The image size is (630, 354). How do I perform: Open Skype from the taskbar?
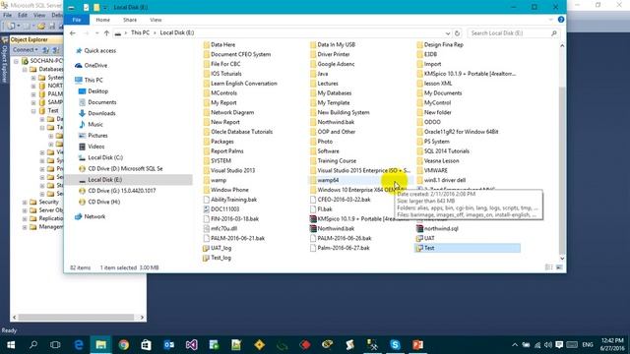[x=396, y=345]
